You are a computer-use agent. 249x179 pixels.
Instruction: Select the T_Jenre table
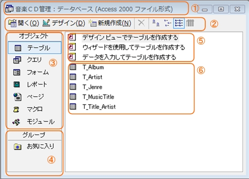pos(86,87)
